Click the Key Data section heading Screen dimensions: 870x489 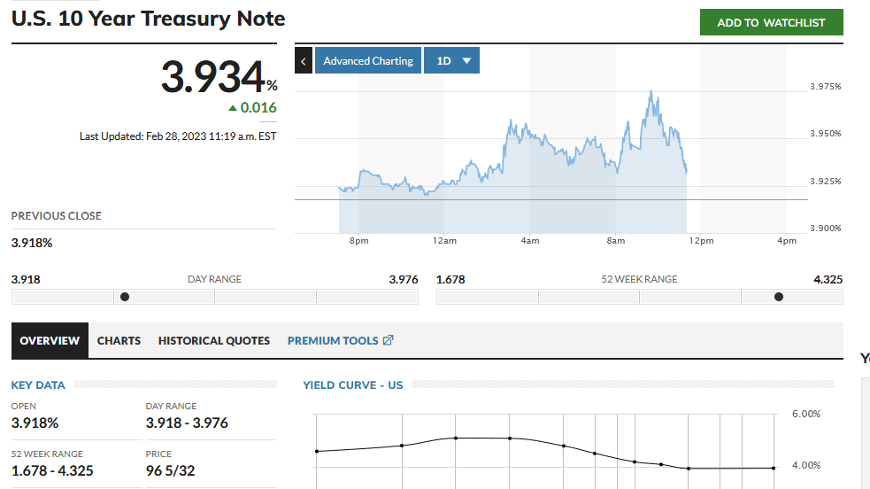pyautogui.click(x=38, y=384)
